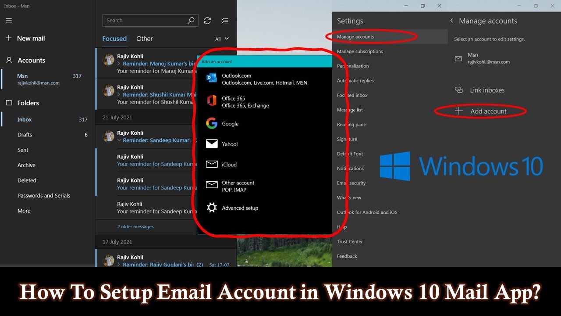This screenshot has height=316, width=561.
Task: Choose Google account option
Action: pos(264,124)
